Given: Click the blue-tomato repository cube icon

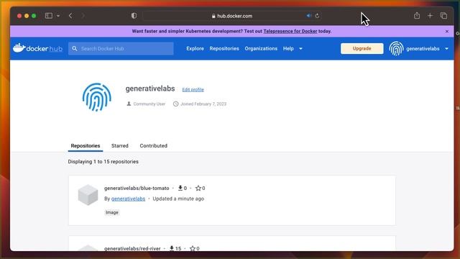Looking at the screenshot, I should (88, 195).
